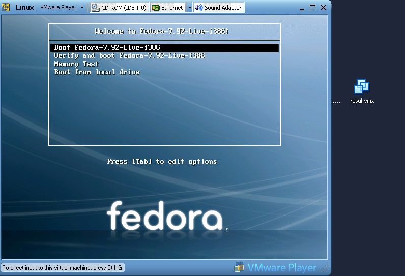
Task: Click the VMware Player app icon in title bar
Action: (6, 7)
